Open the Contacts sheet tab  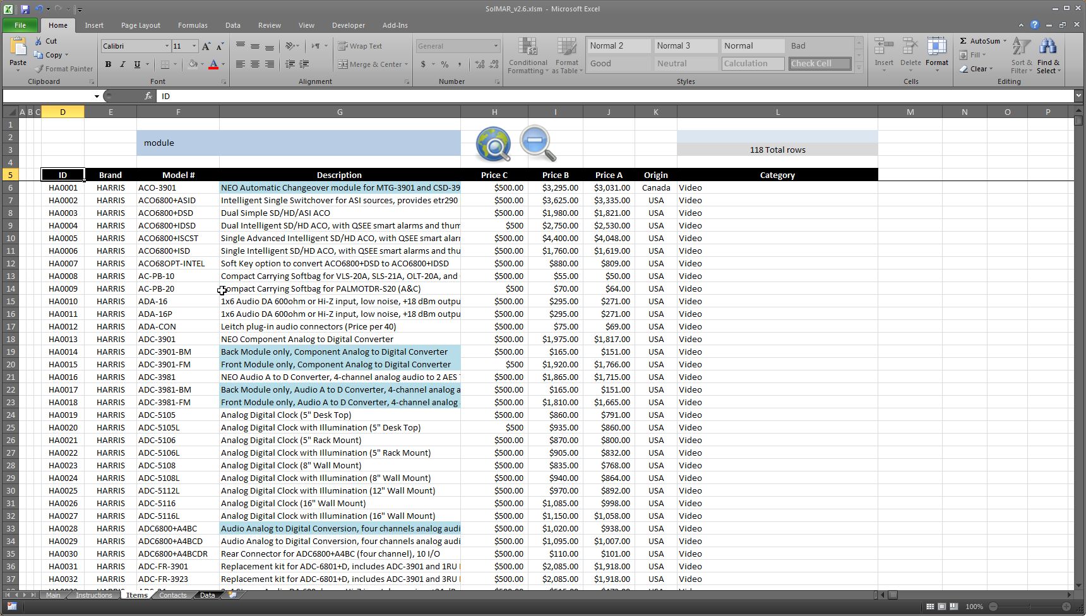172,595
